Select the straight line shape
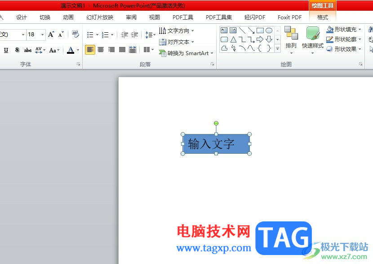The width and height of the screenshot is (373, 264). click(x=242, y=30)
